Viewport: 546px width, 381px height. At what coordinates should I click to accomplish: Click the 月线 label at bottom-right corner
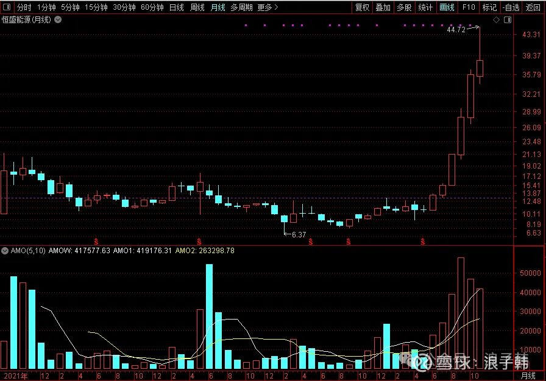tap(528, 376)
